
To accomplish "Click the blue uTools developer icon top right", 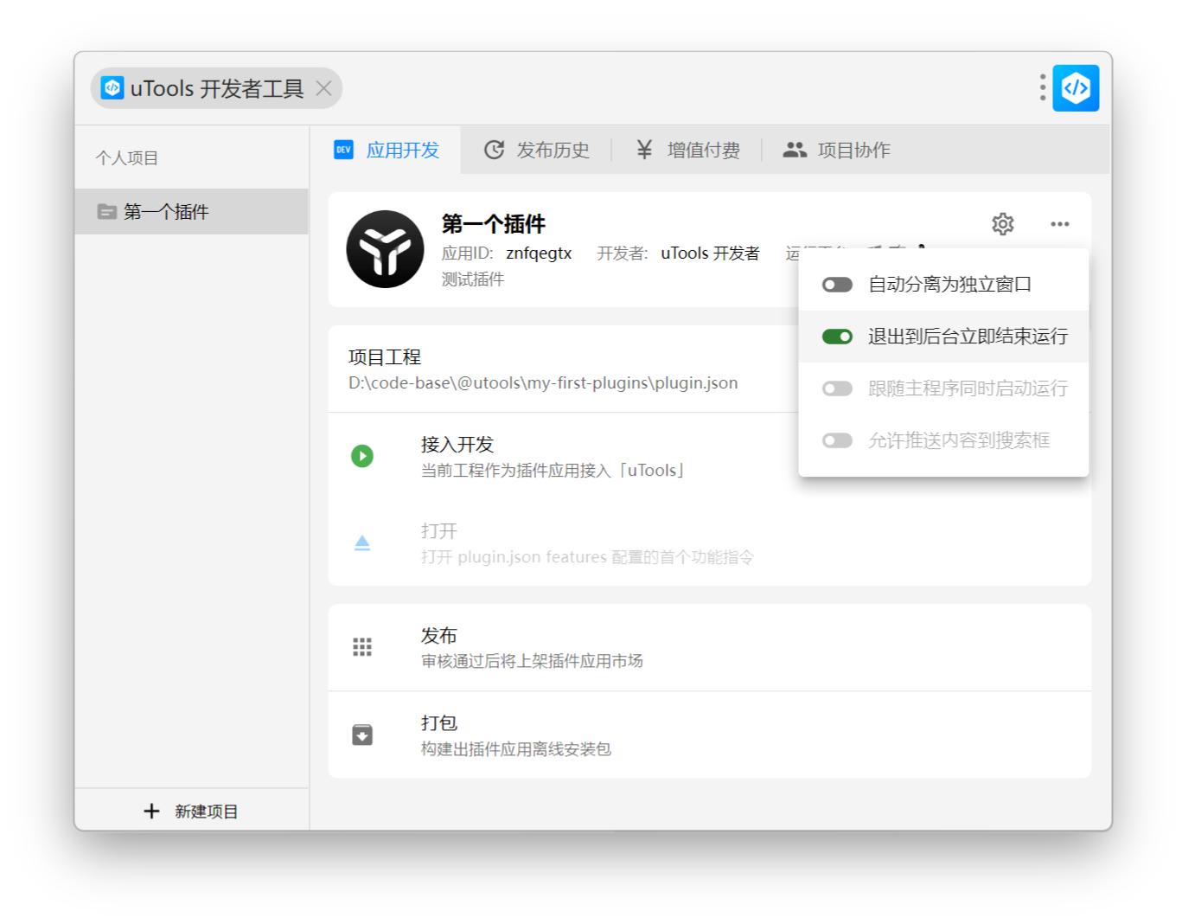I will tap(1075, 87).
